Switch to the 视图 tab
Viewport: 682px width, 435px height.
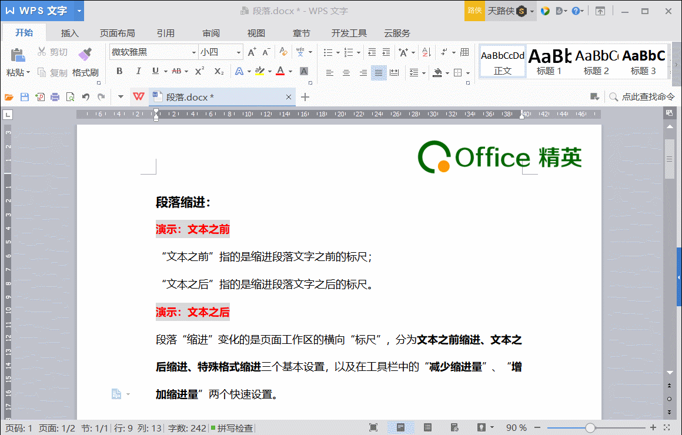click(256, 33)
